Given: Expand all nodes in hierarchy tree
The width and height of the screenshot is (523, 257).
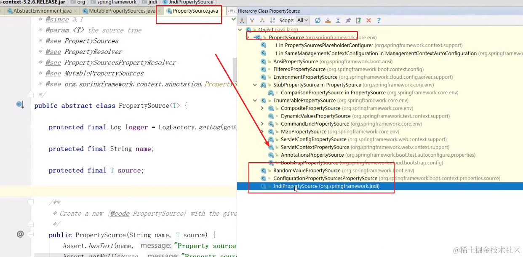Looking at the screenshot, I should click(338, 20).
